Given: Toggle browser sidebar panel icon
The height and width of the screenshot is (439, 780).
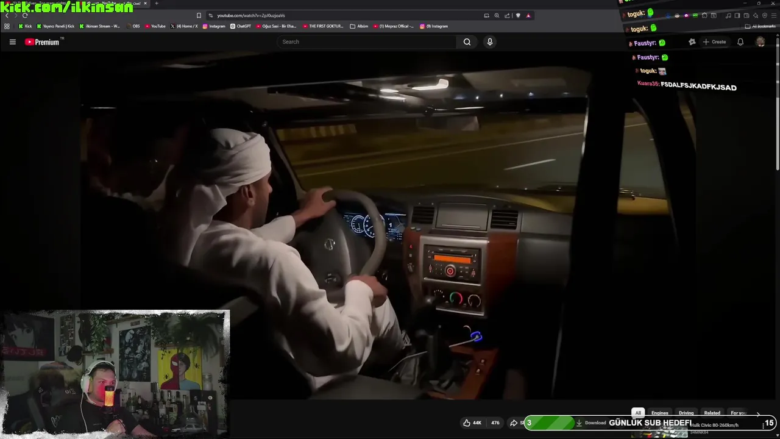Looking at the screenshot, I should click(x=737, y=15).
